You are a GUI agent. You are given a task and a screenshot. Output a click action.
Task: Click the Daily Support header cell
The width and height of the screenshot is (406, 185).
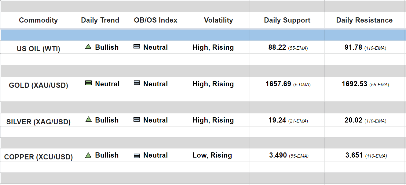pyautogui.click(x=287, y=20)
